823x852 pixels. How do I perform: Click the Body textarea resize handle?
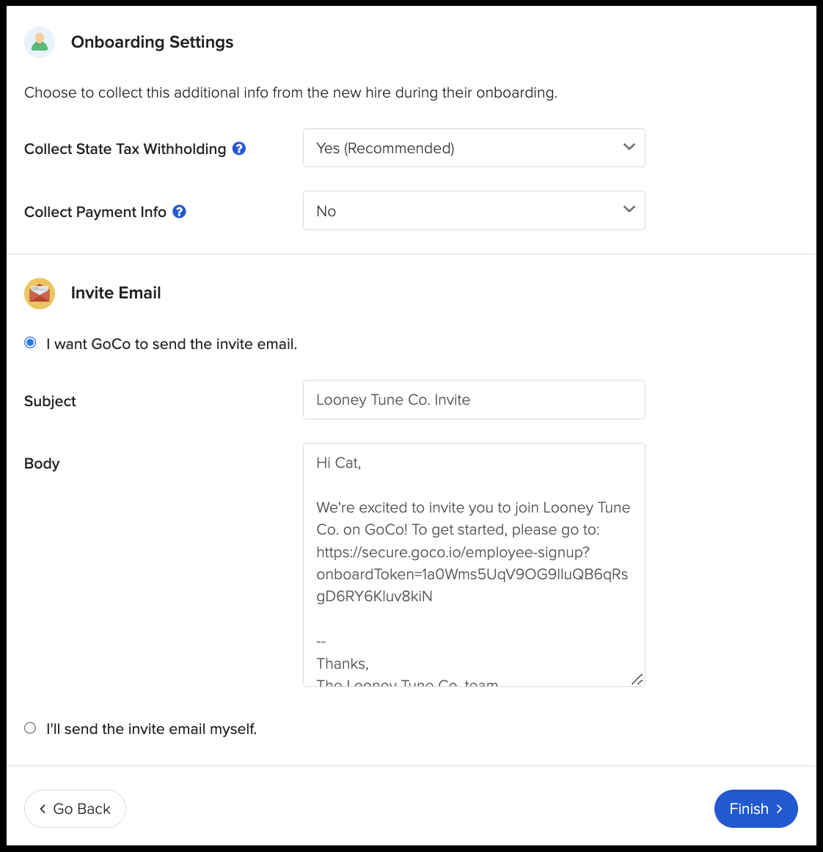coord(637,680)
